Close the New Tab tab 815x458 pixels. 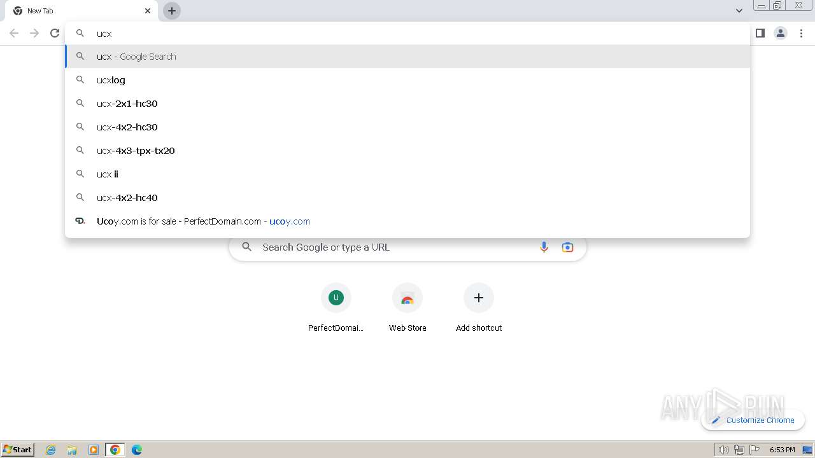pyautogui.click(x=148, y=11)
